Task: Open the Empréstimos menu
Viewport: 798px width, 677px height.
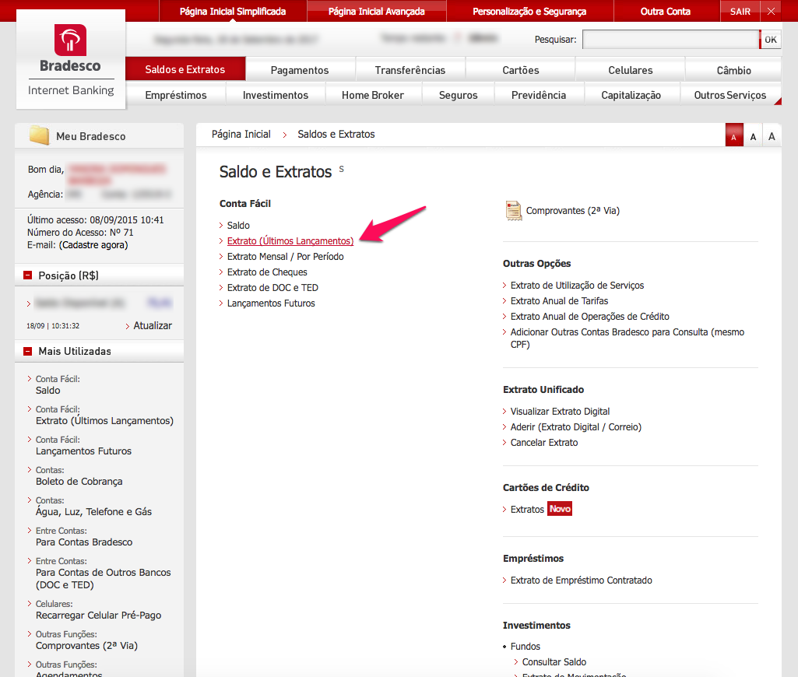Action: click(x=176, y=95)
